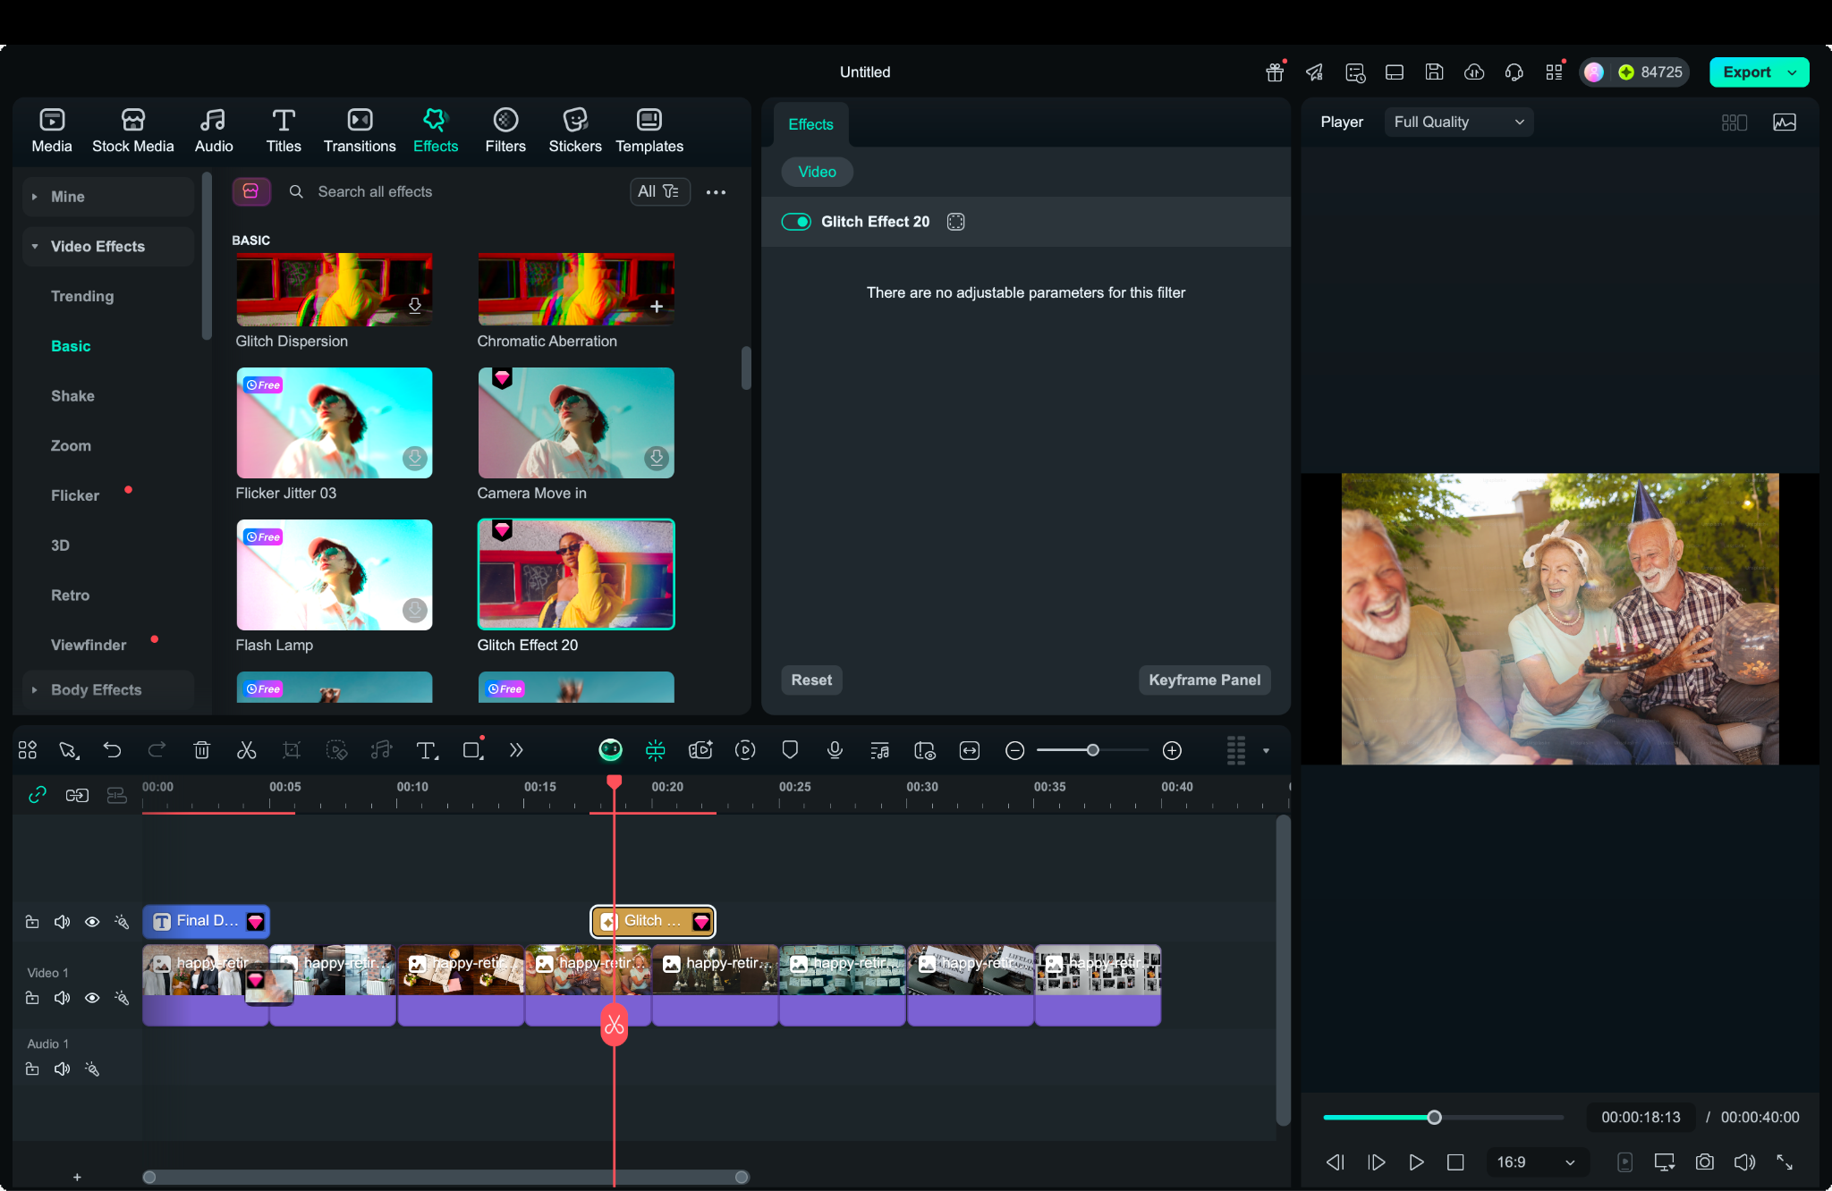Take a snapshot with camera icon
Viewport: 1832px width, 1191px height.
tap(1705, 1161)
